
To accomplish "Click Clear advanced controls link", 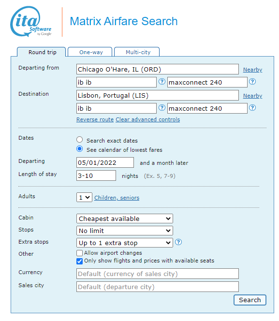I will point(148,119).
